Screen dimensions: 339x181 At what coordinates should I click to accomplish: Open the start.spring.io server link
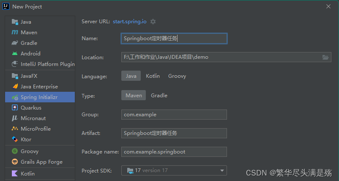click(x=130, y=22)
